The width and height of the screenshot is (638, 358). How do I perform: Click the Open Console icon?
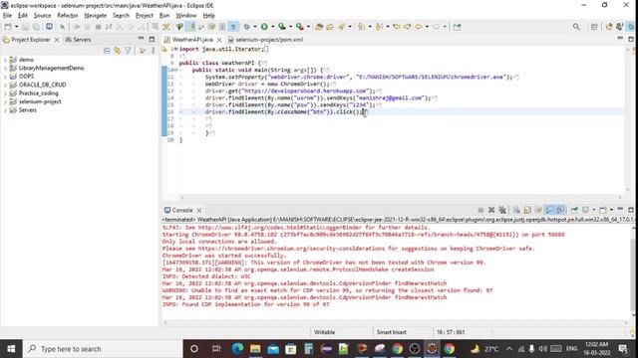point(603,210)
